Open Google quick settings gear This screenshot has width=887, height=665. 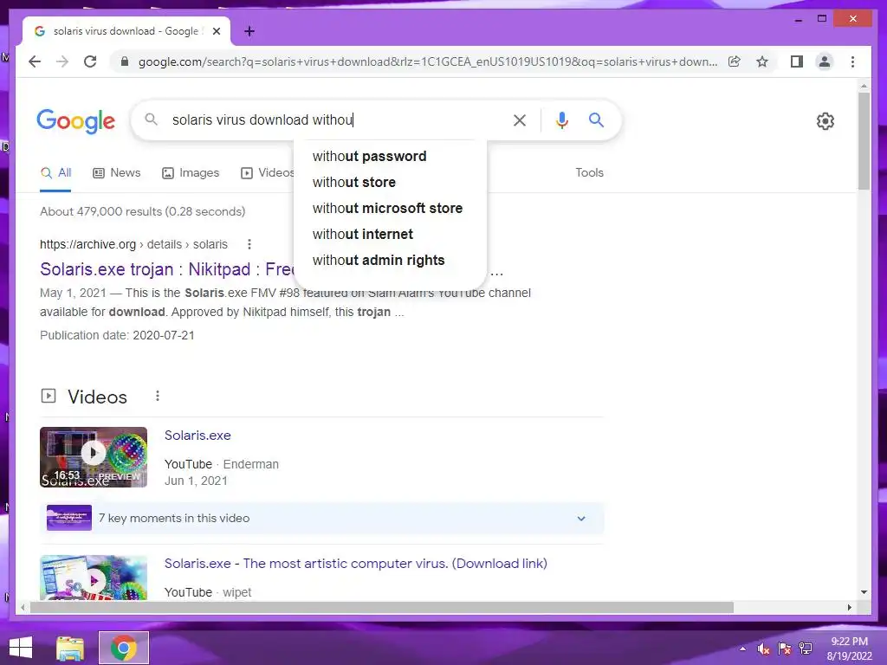[825, 121]
